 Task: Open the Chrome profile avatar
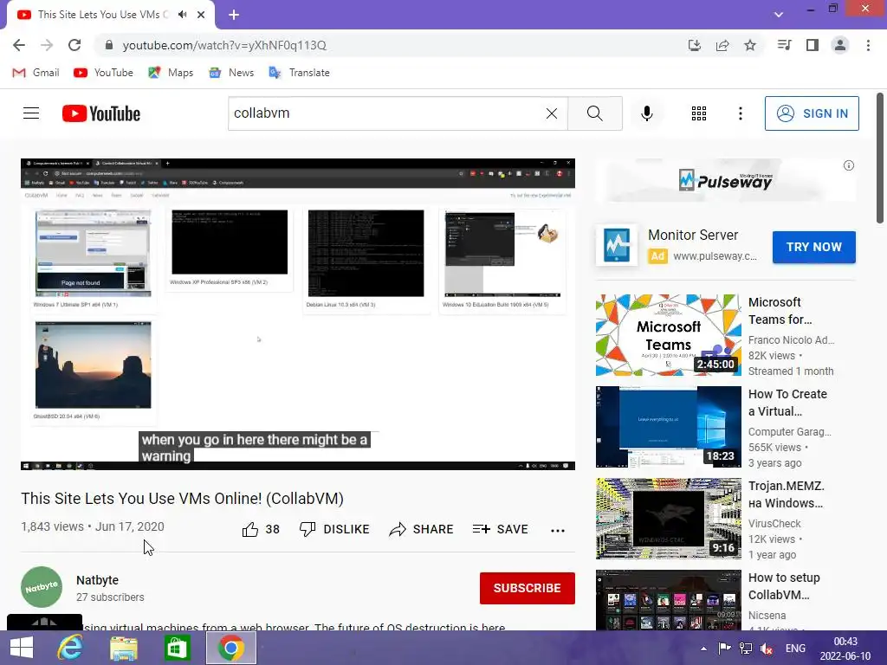[x=840, y=45]
